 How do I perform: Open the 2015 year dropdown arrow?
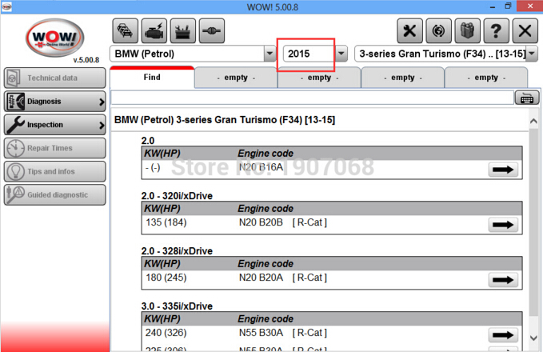point(341,54)
